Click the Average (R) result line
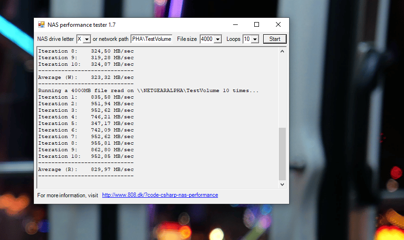This screenshot has height=240, width=404. [x=86, y=170]
